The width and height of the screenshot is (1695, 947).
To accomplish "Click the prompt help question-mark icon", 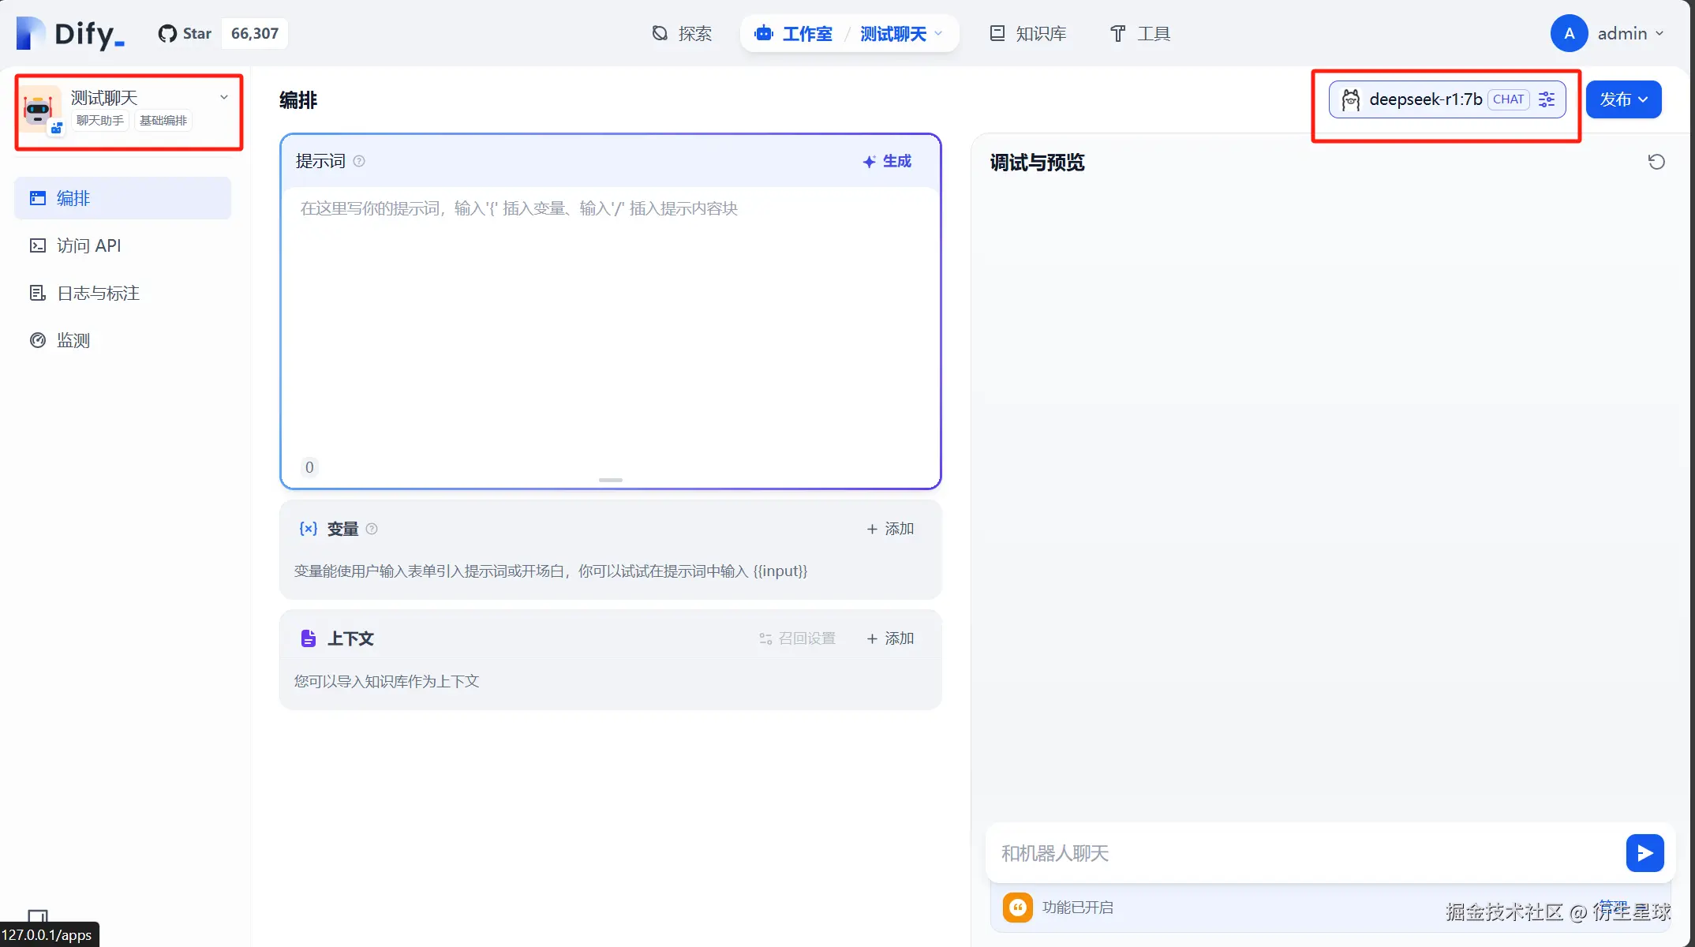I will (359, 161).
